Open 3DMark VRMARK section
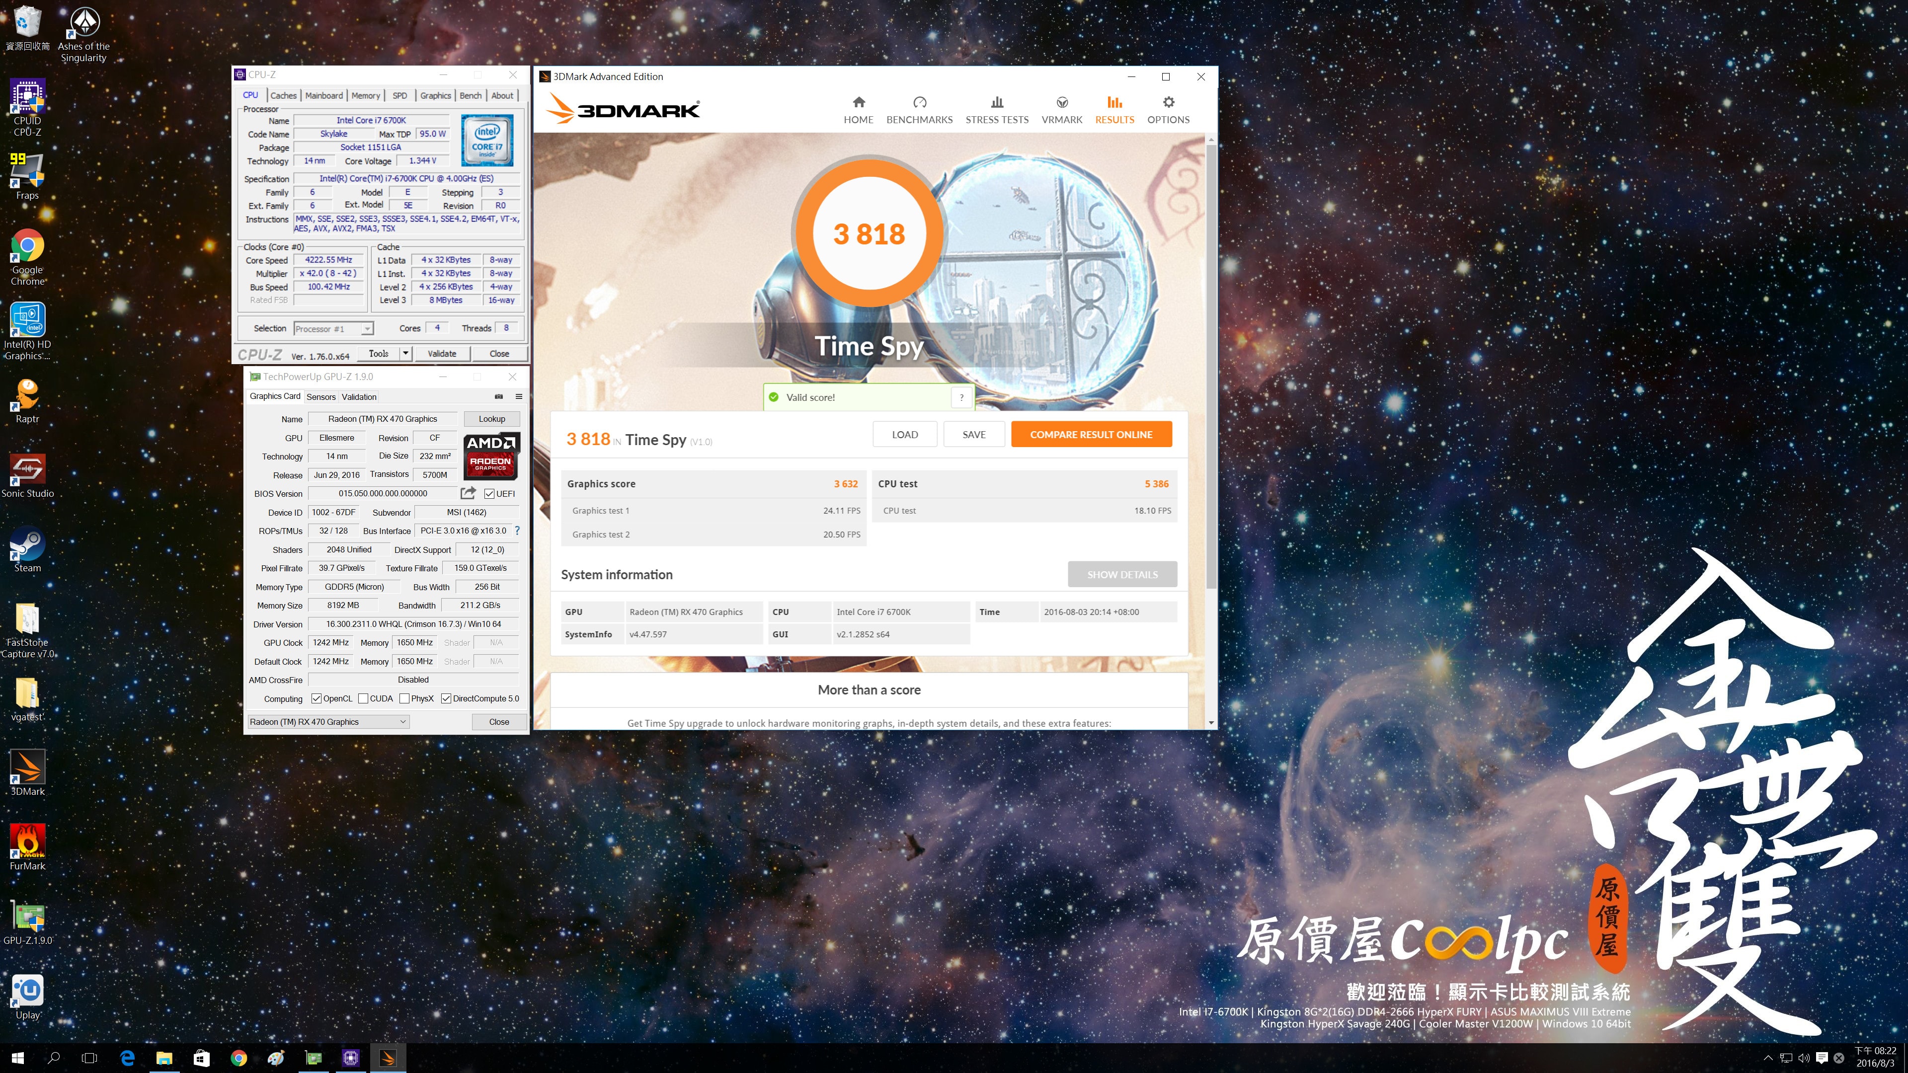1908x1073 pixels. click(x=1061, y=110)
